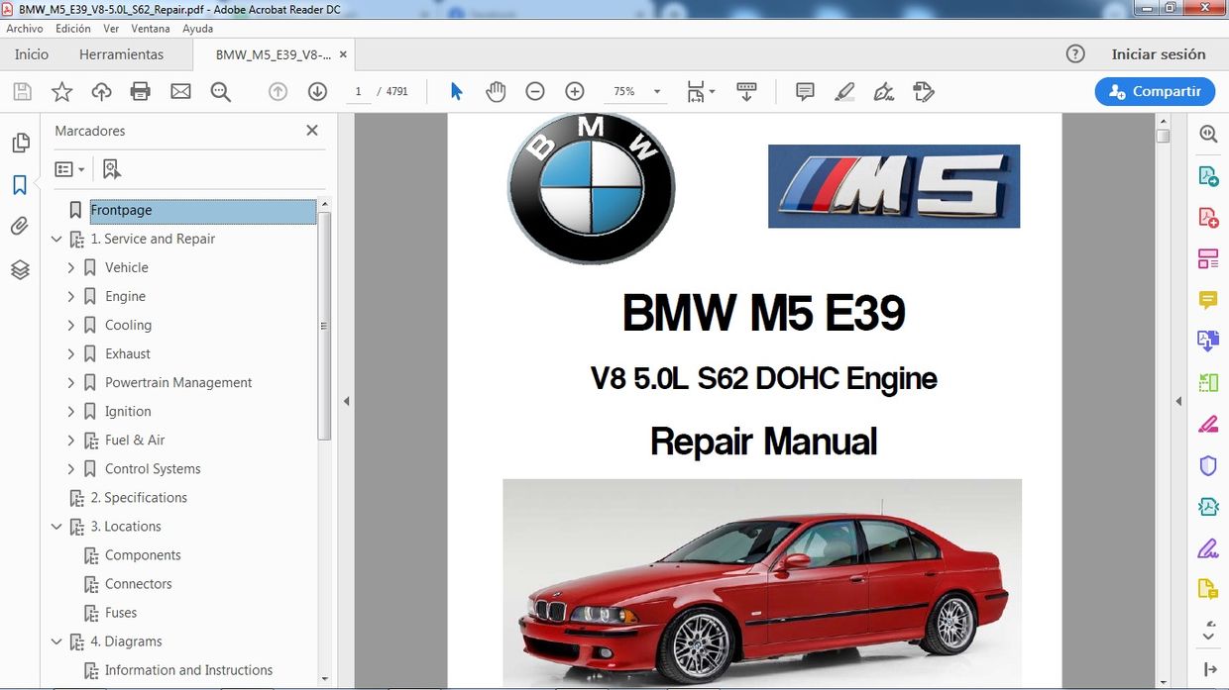Switch to the Herramientas tab

coord(122,54)
